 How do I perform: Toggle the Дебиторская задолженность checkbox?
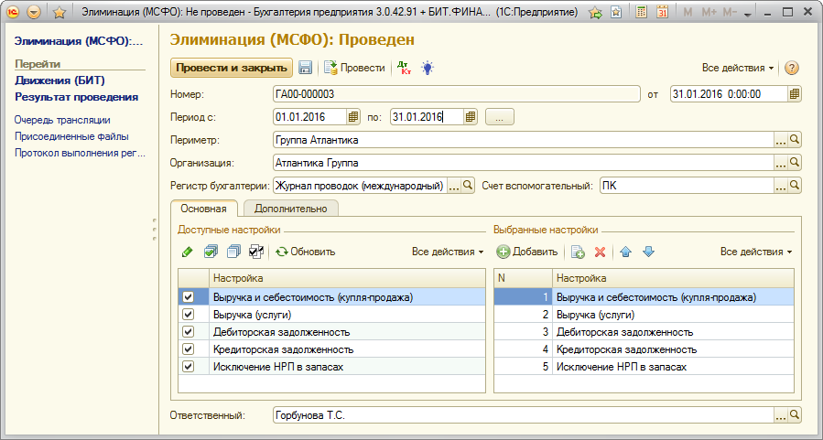pyautogui.click(x=189, y=332)
